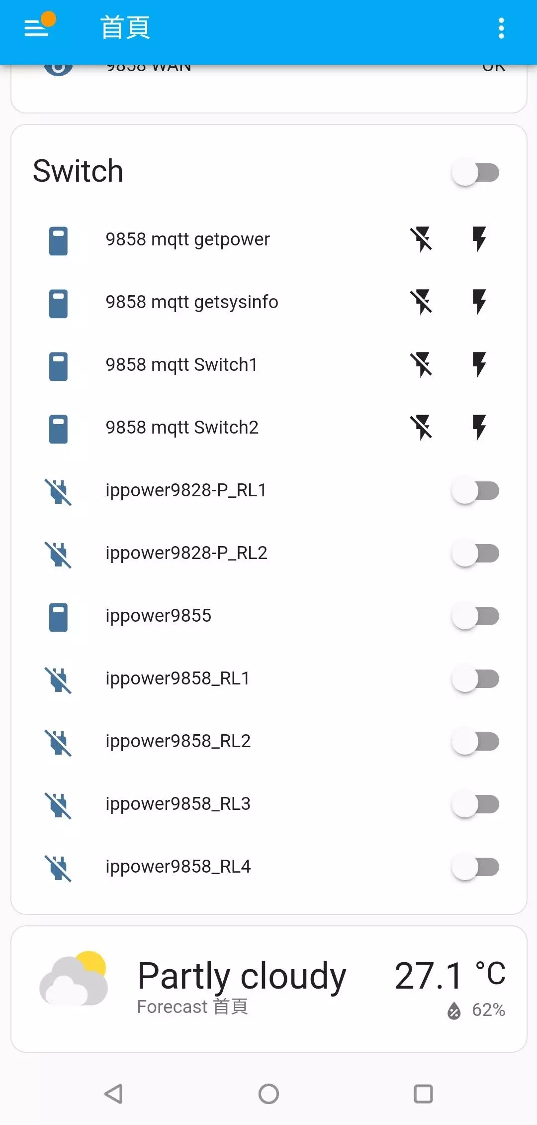Click the ippower9828-P_RL1 plug-off icon
537x1125 pixels.
coord(58,491)
